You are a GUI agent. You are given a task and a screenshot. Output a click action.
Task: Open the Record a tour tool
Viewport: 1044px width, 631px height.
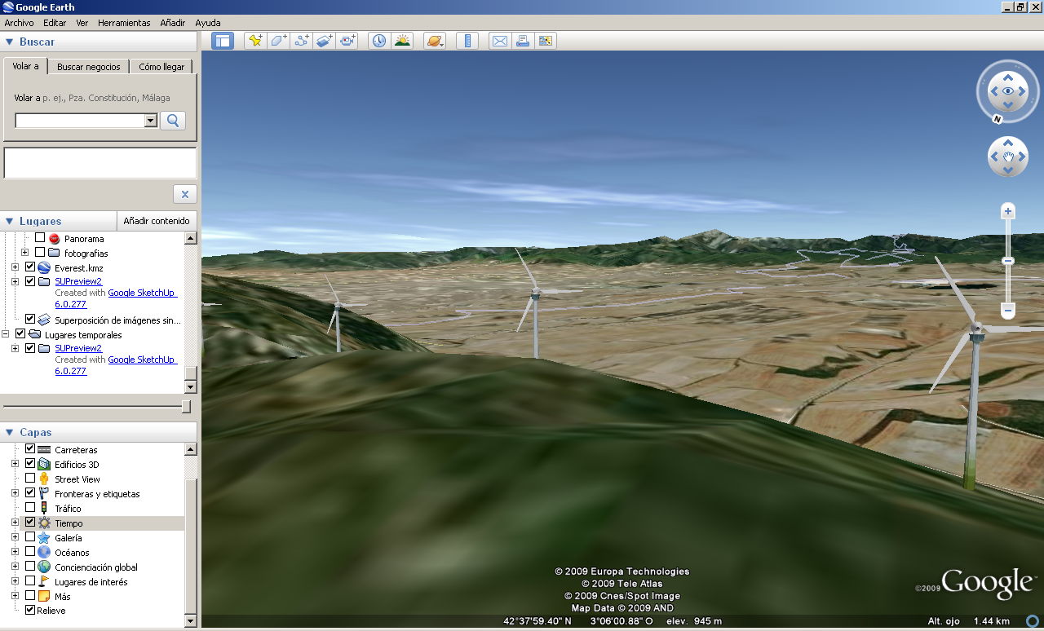click(x=347, y=40)
